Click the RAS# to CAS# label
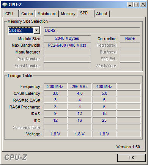148x165 pixels. pyautogui.click(x=27, y=100)
